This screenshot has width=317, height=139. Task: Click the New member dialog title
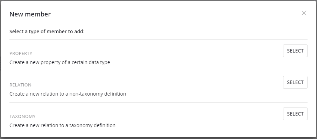(x=30, y=14)
